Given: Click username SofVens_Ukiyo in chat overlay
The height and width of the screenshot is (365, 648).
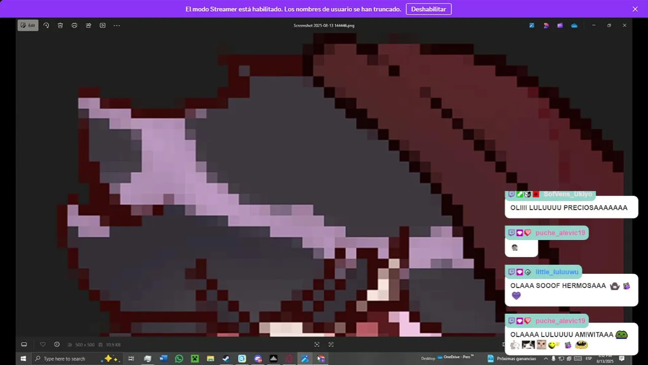Looking at the screenshot, I should (567, 194).
